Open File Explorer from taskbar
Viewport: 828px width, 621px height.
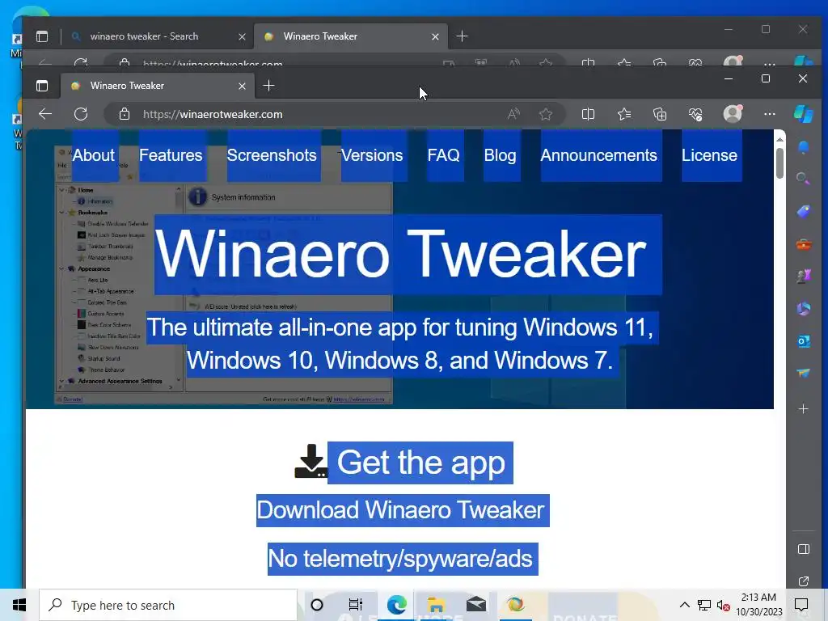point(436,605)
